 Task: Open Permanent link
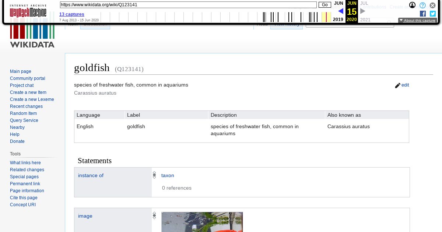(25, 184)
